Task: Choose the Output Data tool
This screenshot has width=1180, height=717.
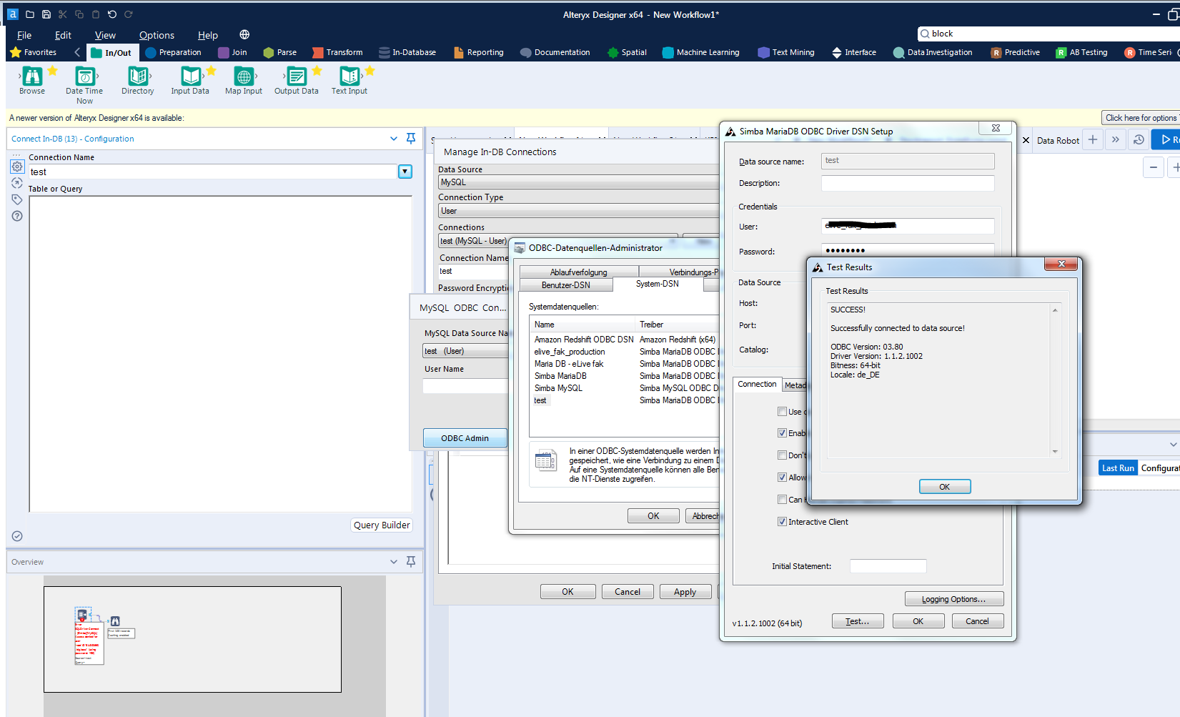Action: pyautogui.click(x=296, y=76)
